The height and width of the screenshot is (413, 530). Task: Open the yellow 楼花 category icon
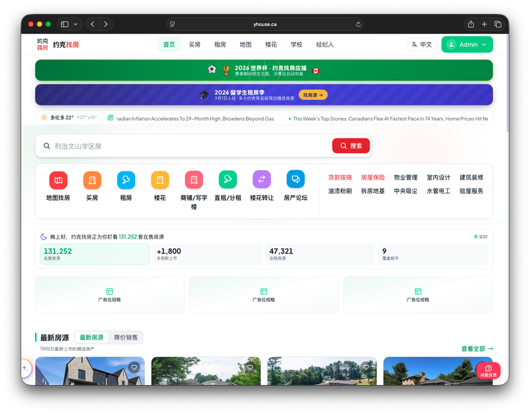pyautogui.click(x=160, y=180)
